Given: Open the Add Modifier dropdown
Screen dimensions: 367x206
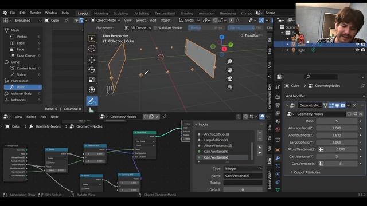Looking at the screenshot, I should [x=325, y=96].
